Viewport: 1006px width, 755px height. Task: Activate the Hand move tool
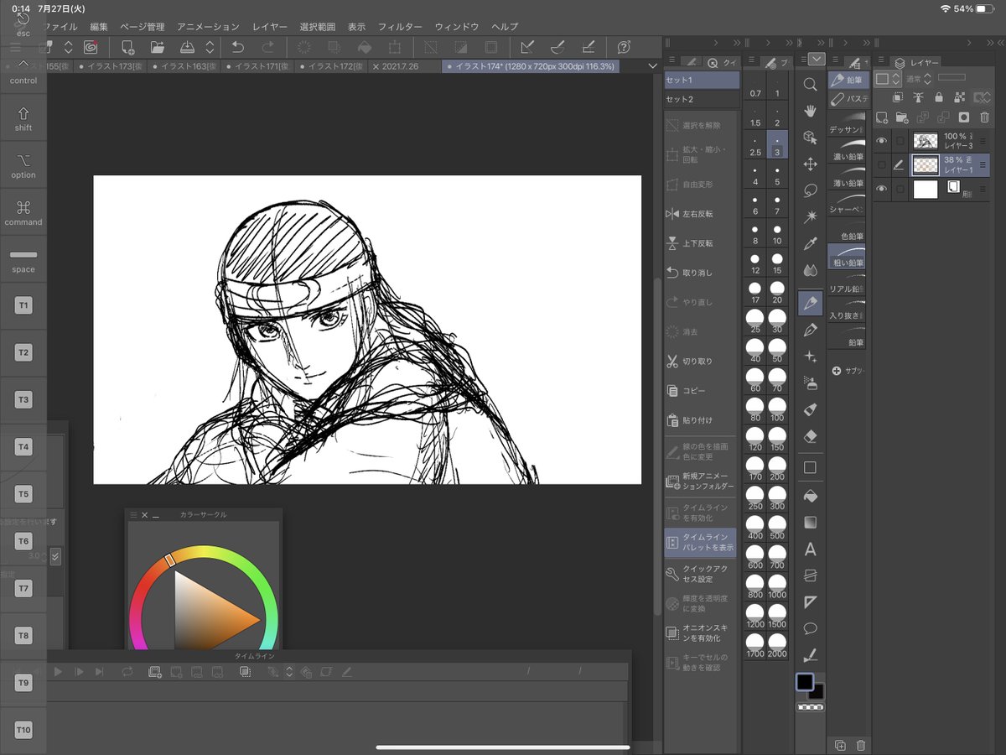coord(810,111)
